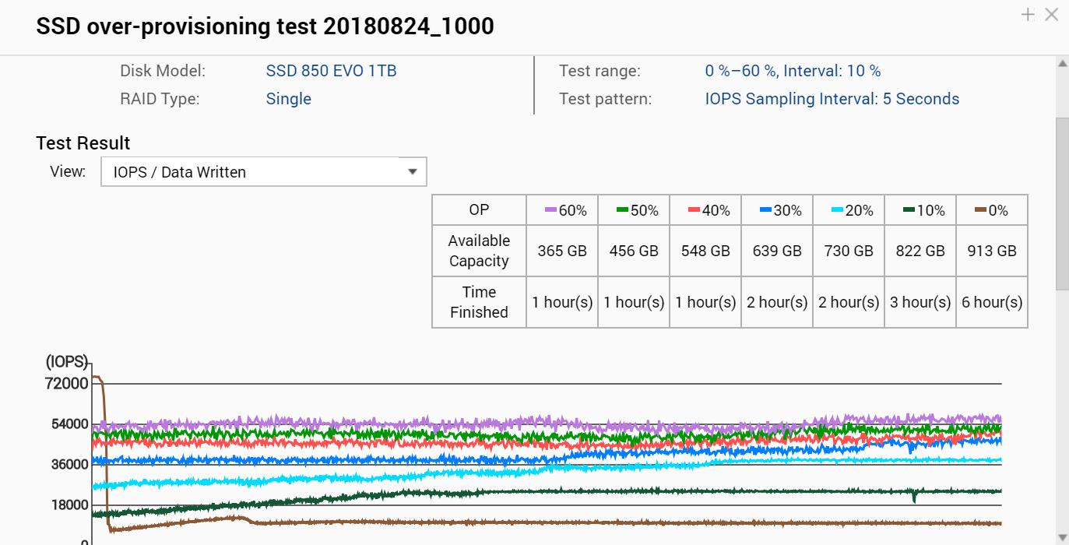
Task: Maximize the window using the plus icon
Action: 1028,14
